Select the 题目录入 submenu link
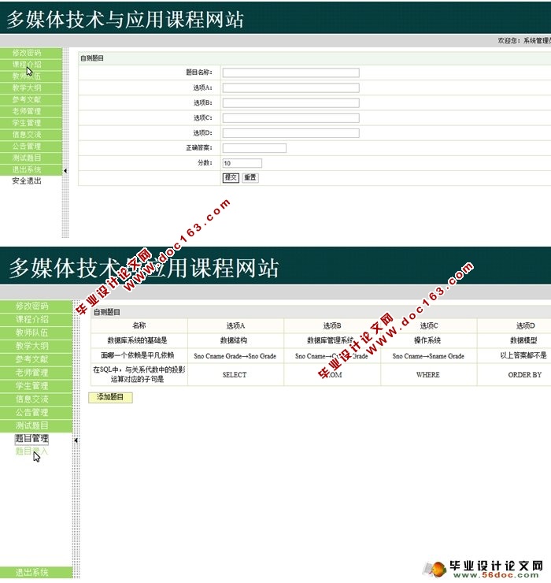 pyautogui.click(x=31, y=451)
